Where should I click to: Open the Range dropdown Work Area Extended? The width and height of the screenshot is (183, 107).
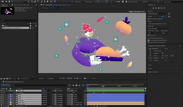coord(159,24)
